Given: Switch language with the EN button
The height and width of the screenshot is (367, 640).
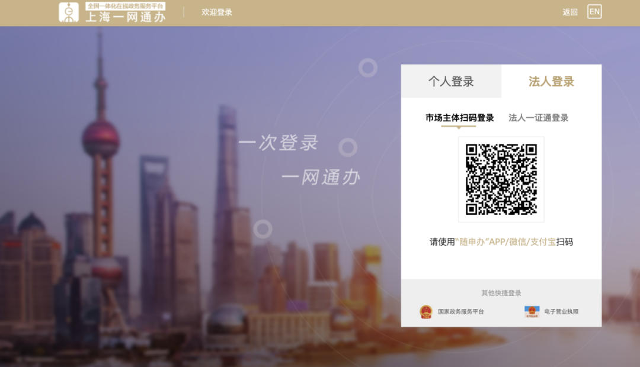Looking at the screenshot, I should click(594, 12).
